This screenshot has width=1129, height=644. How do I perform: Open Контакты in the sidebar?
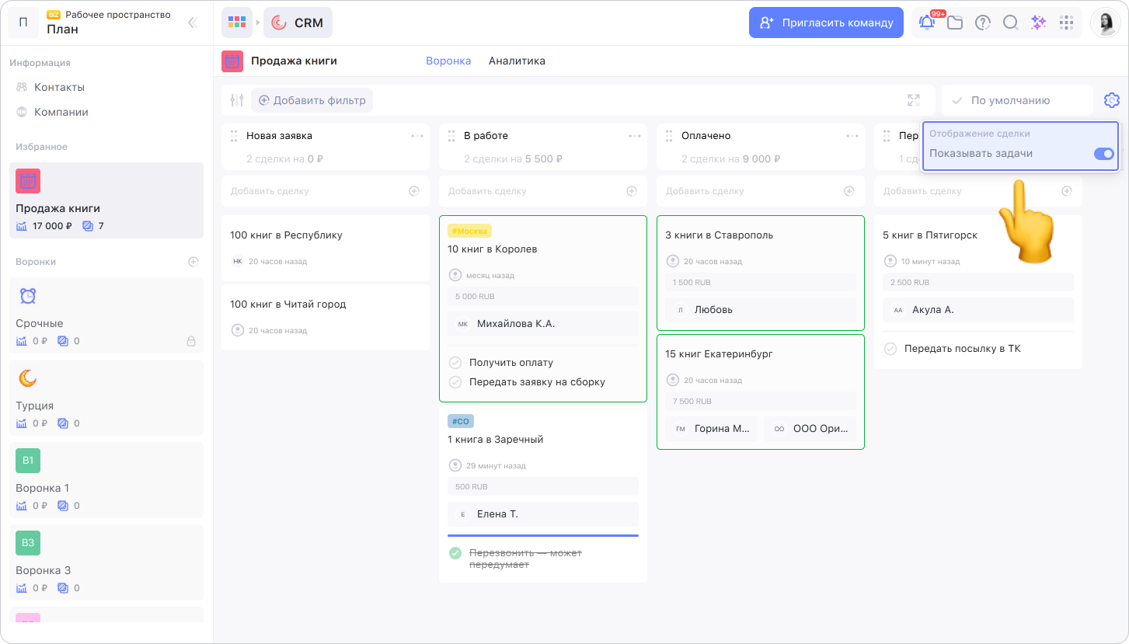(59, 87)
